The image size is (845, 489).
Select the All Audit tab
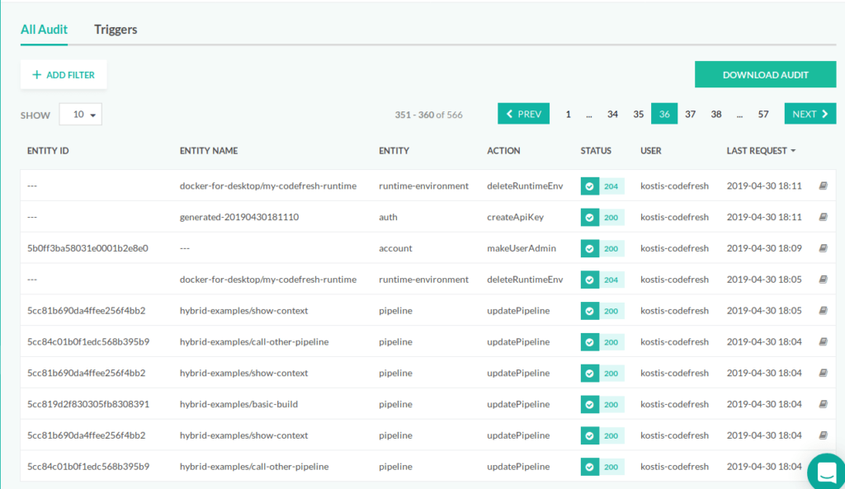[x=44, y=29]
